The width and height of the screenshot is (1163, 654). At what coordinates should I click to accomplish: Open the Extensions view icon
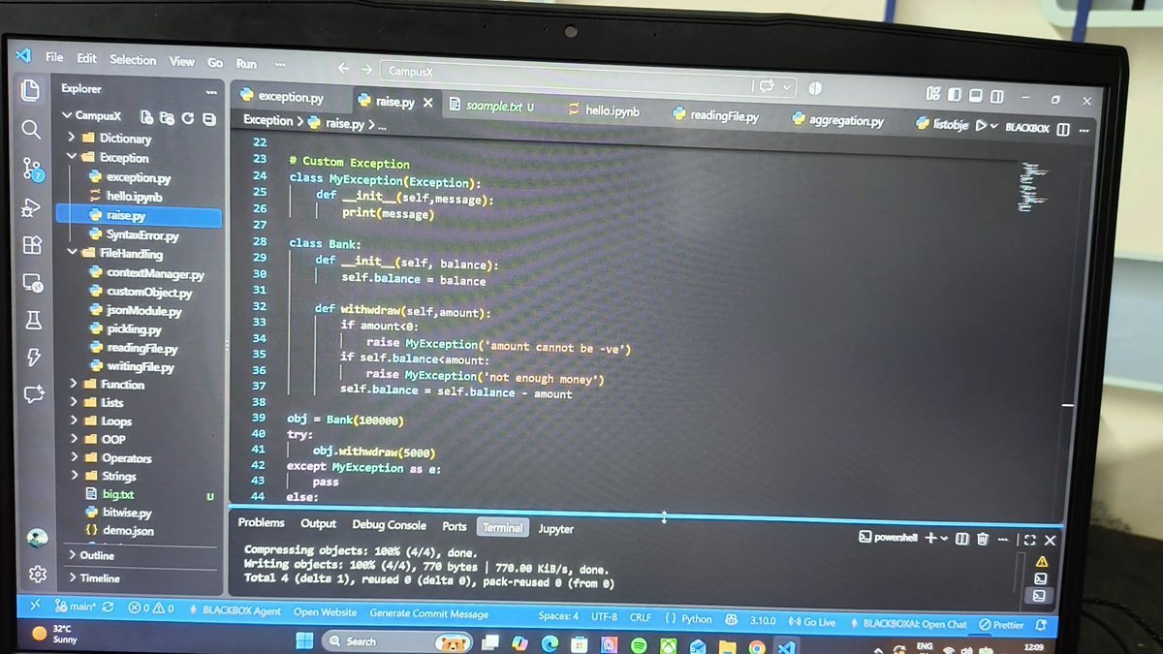[x=32, y=245]
